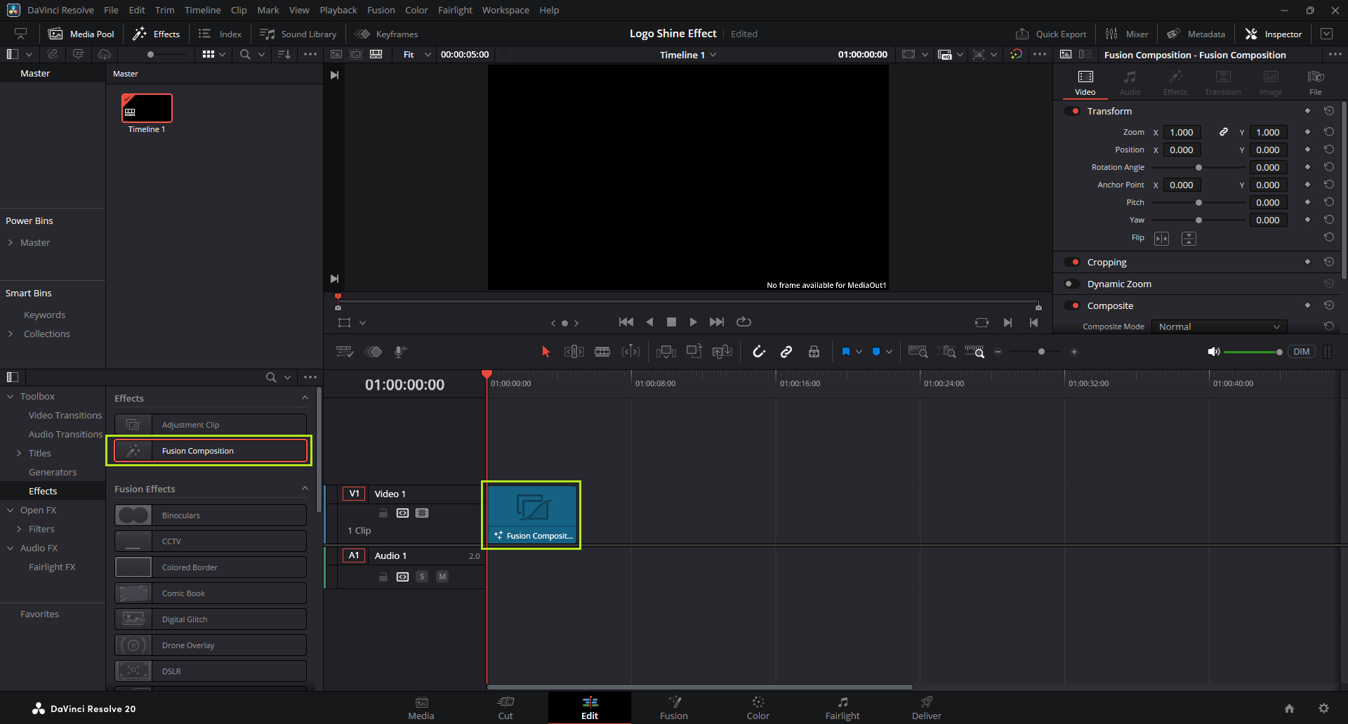
Task: Switch to the Color page tab
Action: [x=758, y=708]
